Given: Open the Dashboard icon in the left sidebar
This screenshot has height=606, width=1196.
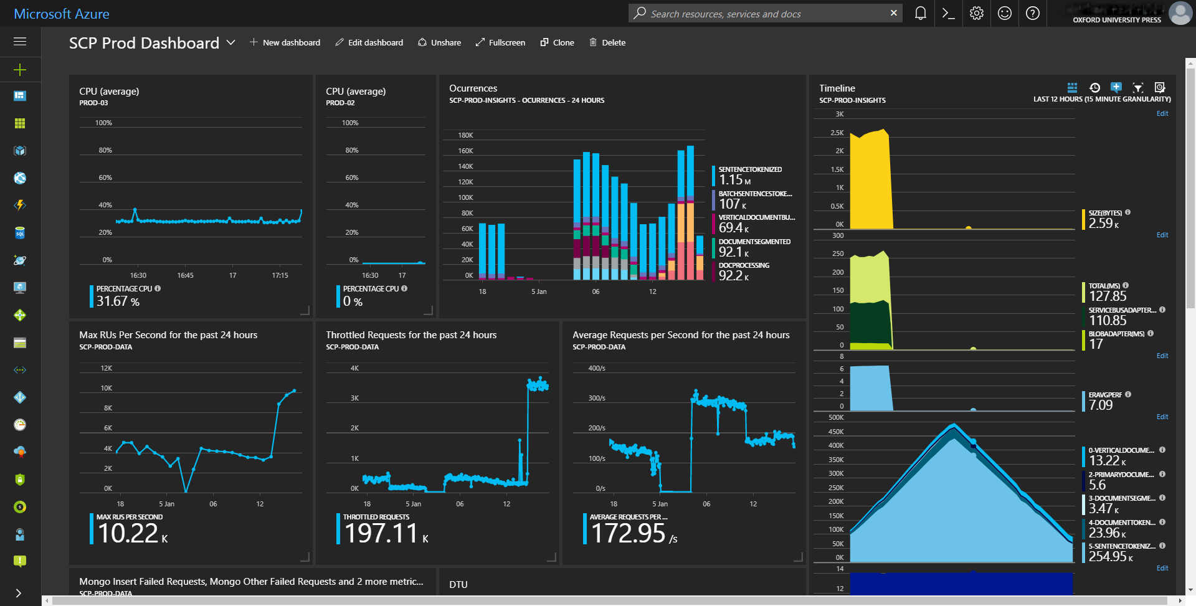Looking at the screenshot, I should (x=20, y=96).
